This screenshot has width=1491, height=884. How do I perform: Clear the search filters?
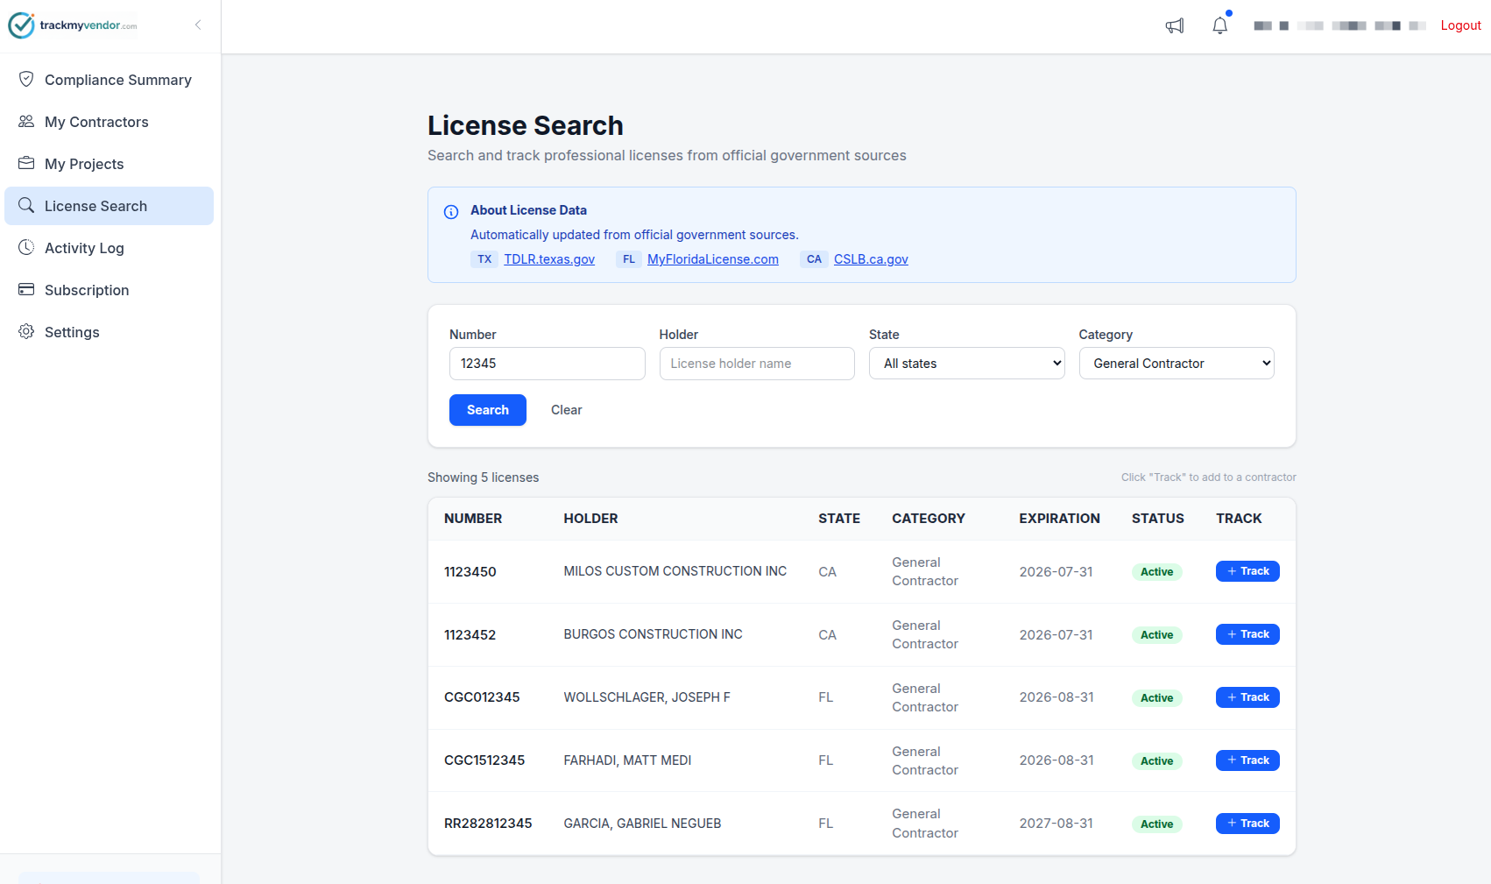coord(566,410)
